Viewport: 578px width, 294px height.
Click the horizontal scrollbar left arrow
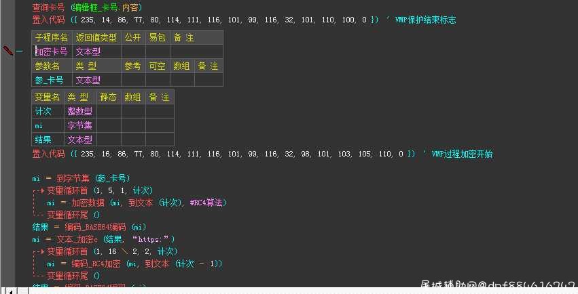pyautogui.click(x=10, y=291)
